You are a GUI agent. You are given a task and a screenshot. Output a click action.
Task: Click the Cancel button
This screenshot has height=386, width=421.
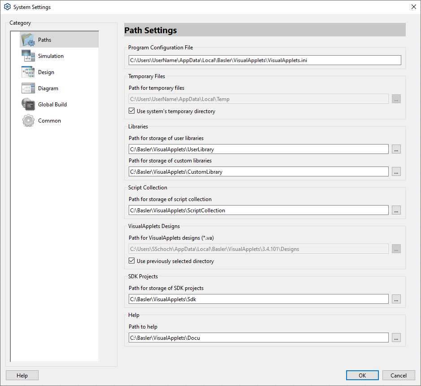(x=399, y=375)
